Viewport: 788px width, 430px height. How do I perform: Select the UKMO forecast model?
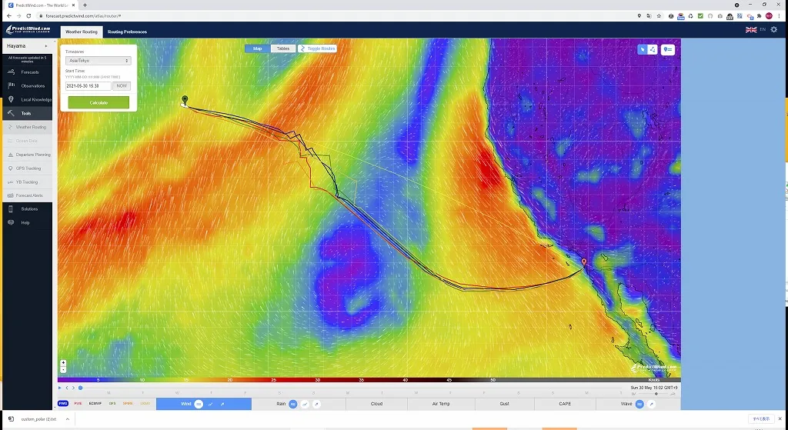(145, 404)
